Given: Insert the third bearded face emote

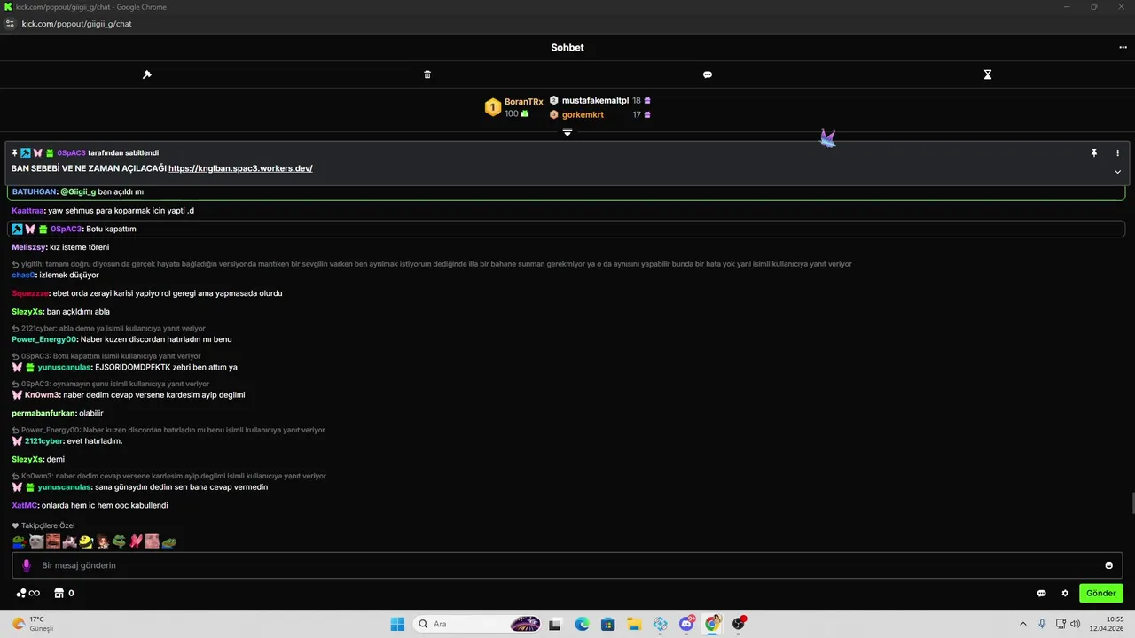Looking at the screenshot, I should coord(53,541).
